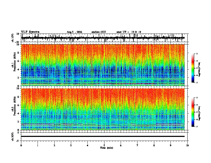Click the "4" kHz tick on ch.2 frequency axis
This screenshot has height=163, width=211.
(x=18, y=113)
